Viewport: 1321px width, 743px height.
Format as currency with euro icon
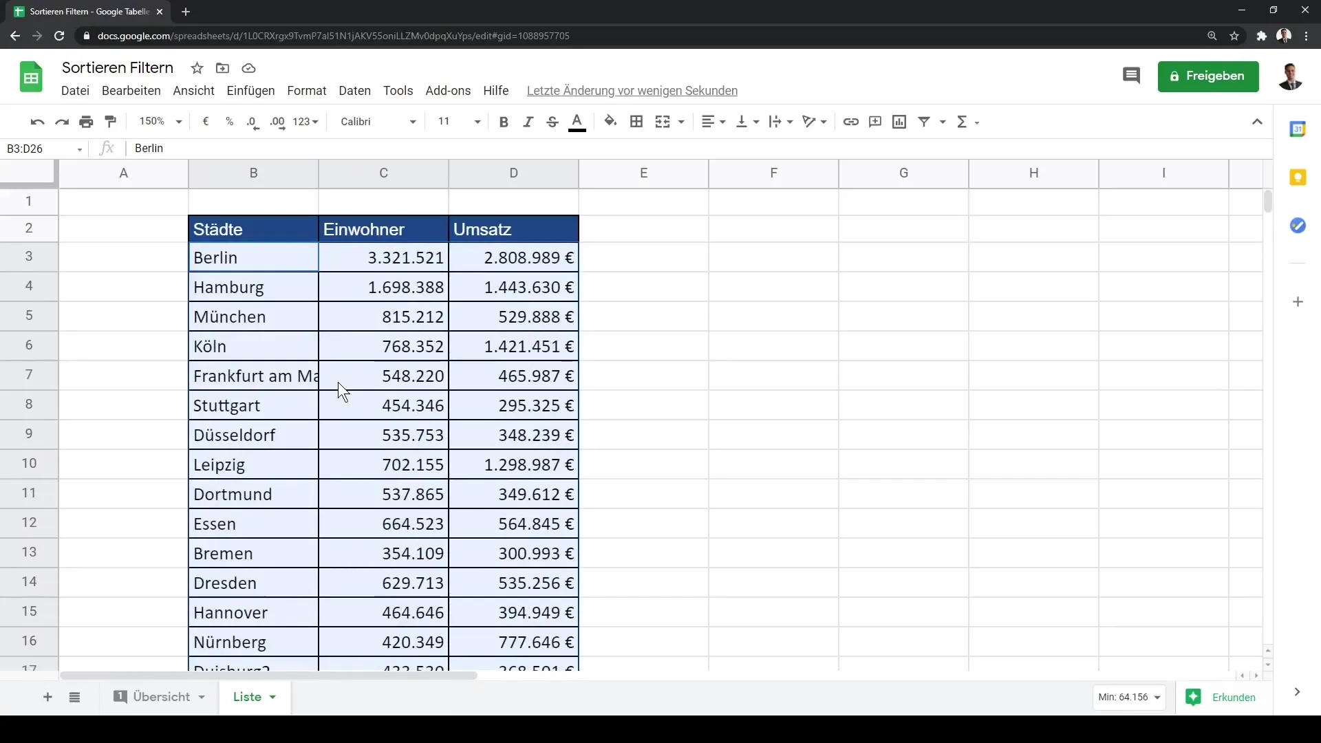pos(205,122)
